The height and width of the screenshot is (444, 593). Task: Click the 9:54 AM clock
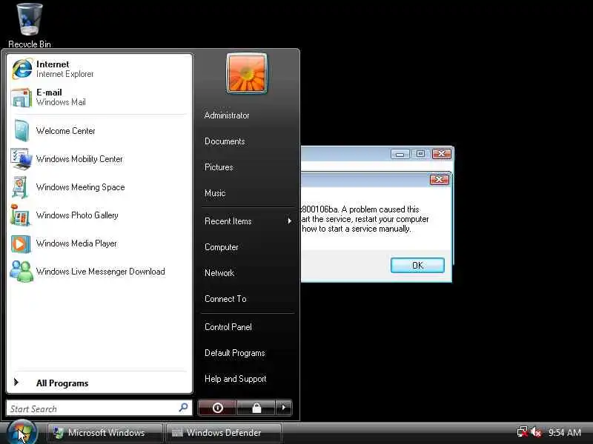click(x=565, y=432)
